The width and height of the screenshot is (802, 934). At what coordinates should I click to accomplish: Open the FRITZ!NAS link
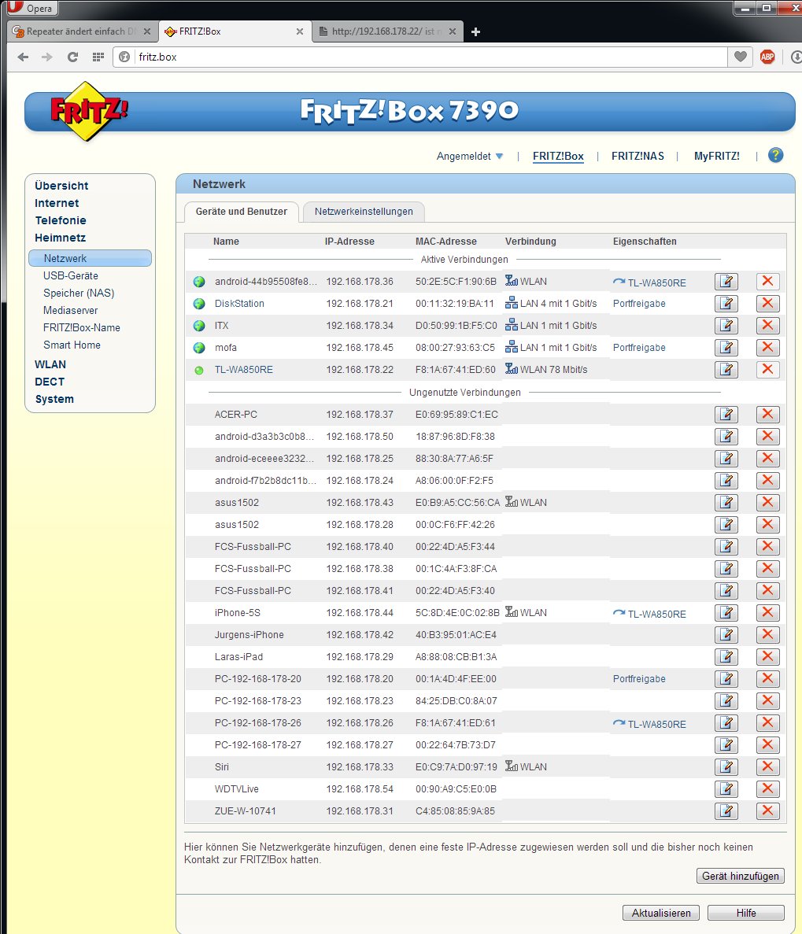pyautogui.click(x=638, y=156)
